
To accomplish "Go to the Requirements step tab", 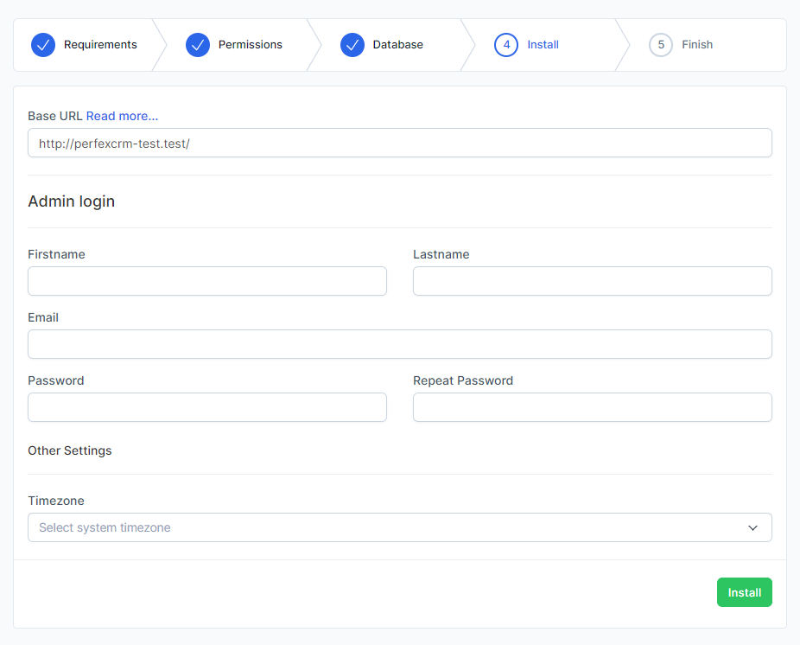I will (x=100, y=45).
